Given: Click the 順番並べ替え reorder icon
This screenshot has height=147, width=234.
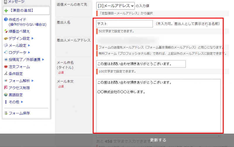Looking at the screenshot, I should (6, 31).
